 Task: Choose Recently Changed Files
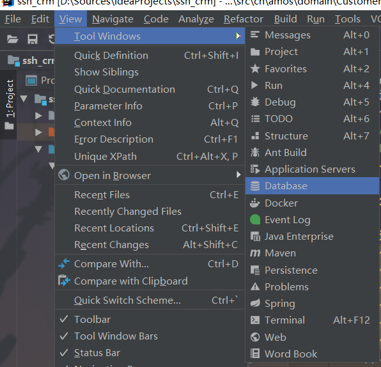pyautogui.click(x=150, y=212)
